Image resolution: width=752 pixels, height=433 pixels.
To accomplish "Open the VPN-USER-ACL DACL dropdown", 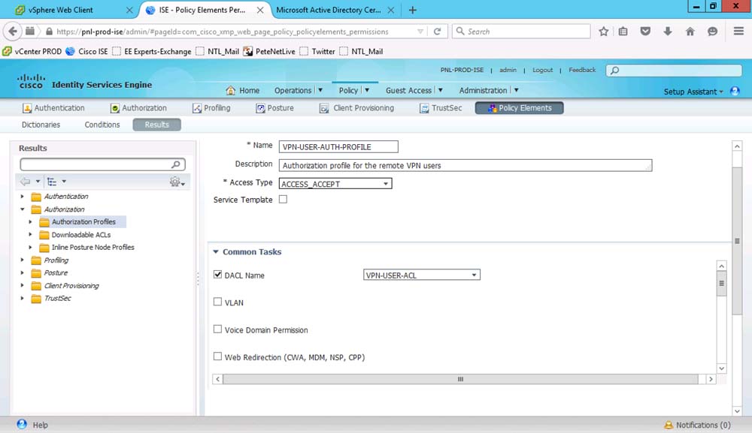I will point(422,275).
